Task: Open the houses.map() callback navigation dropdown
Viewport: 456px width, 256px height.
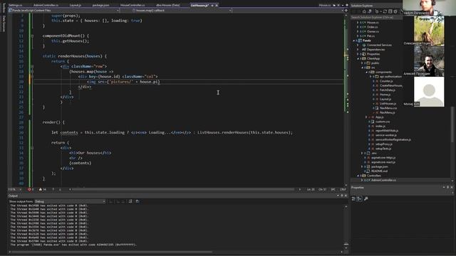Action: pos(230,10)
